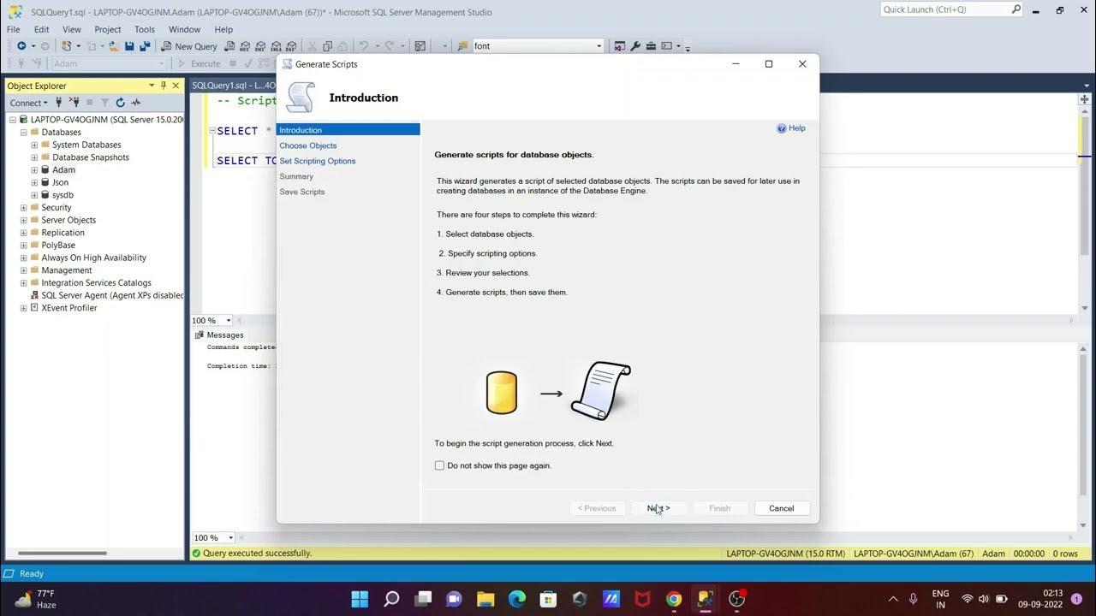
Task: Click the New Query toolbar button
Action: click(x=189, y=46)
